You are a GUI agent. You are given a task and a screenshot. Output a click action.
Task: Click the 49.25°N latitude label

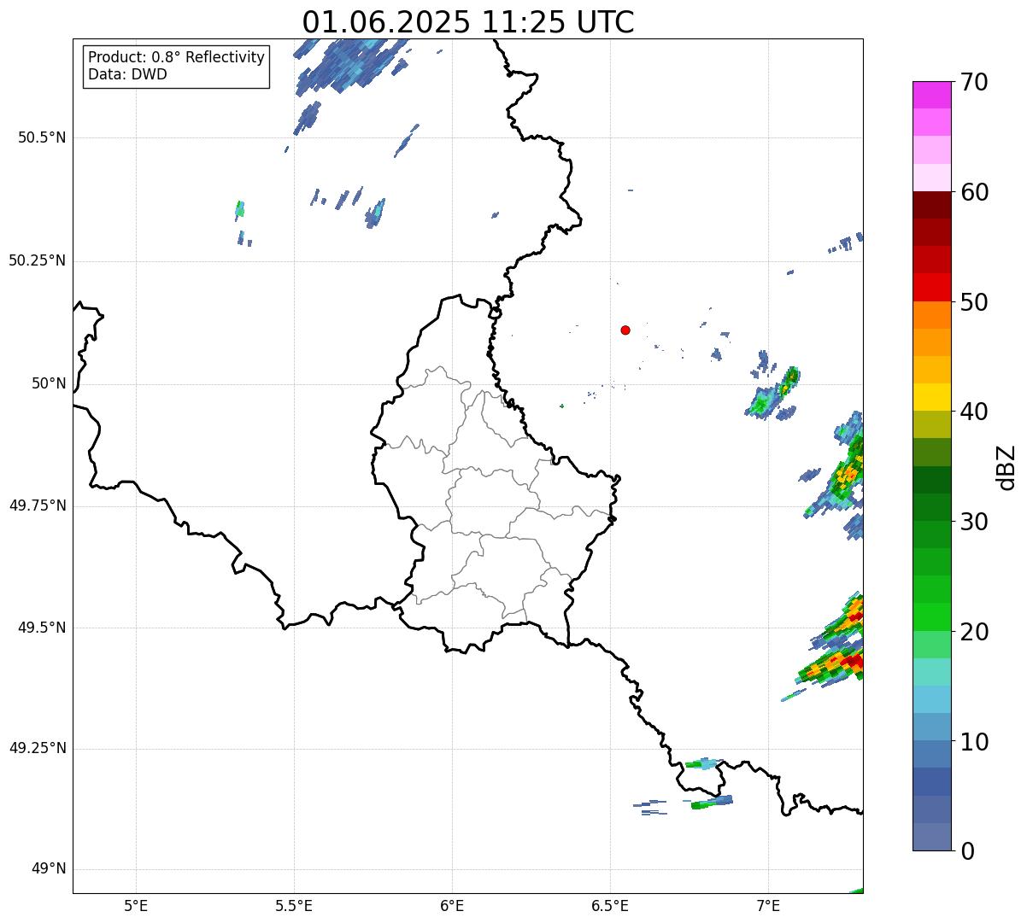(x=38, y=748)
